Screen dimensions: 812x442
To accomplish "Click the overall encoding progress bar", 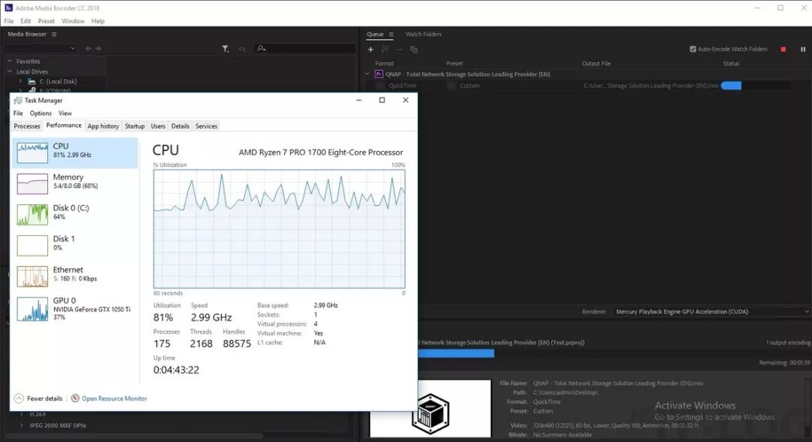I will pyautogui.click(x=614, y=353).
